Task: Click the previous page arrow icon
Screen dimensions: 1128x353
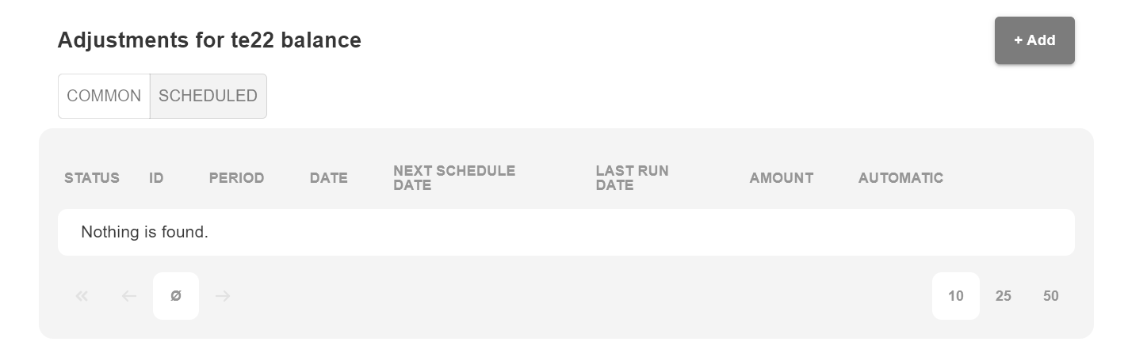Action: pos(129,296)
